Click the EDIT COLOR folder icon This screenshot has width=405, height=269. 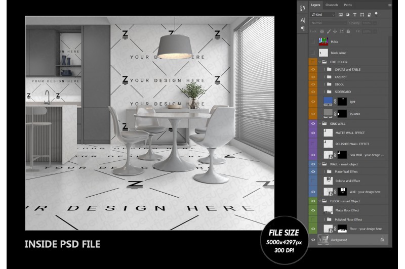tap(325, 62)
